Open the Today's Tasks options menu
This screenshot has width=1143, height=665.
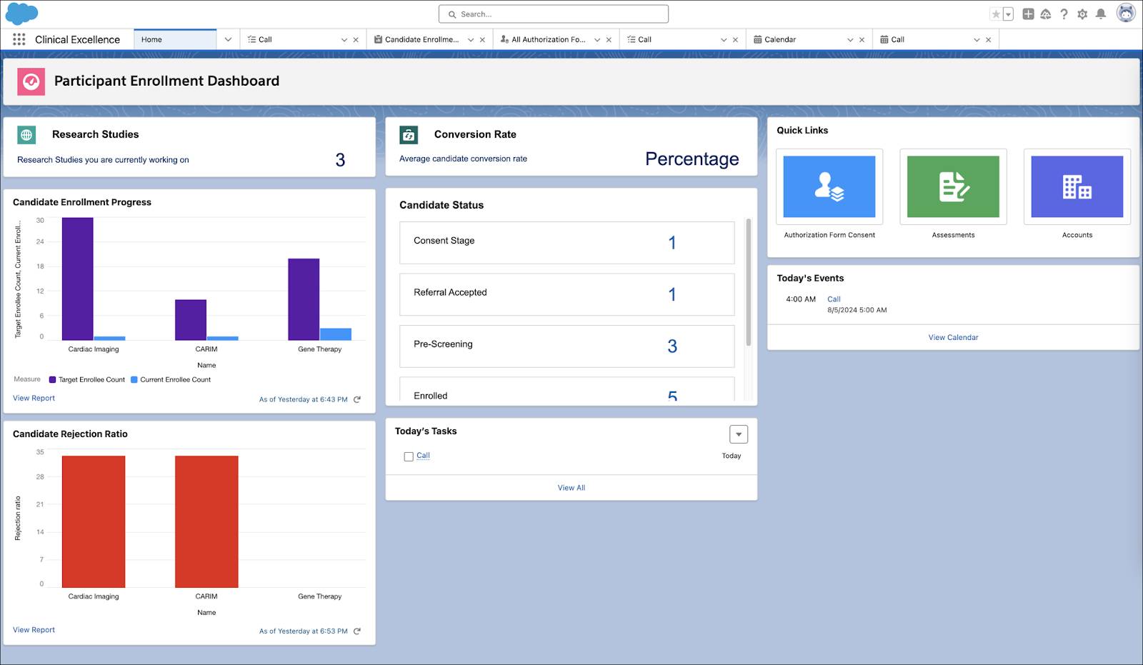(739, 434)
